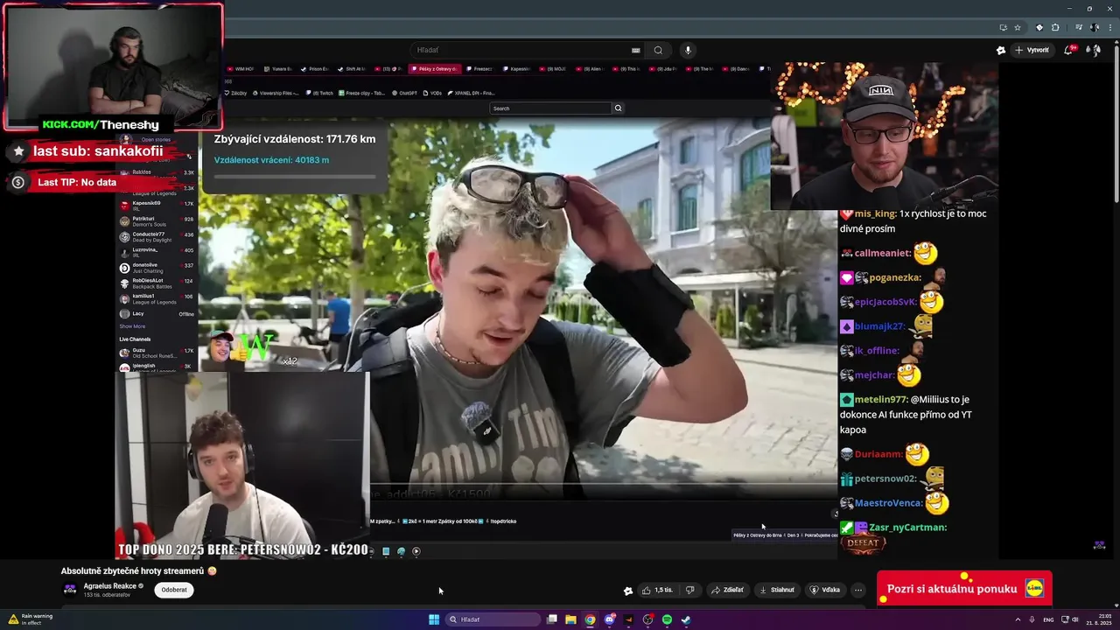Open the VODs bookmark
Image resolution: width=1120 pixels, height=630 pixels.
point(434,93)
